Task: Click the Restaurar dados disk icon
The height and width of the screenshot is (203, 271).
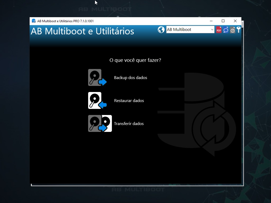Action: tap(97, 100)
